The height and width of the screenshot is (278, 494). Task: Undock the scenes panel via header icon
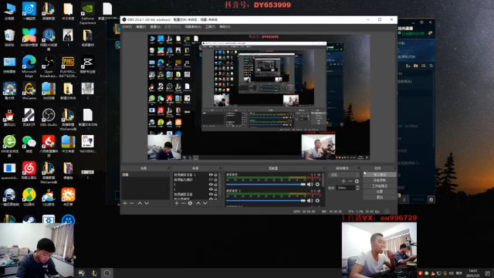[x=168, y=168]
